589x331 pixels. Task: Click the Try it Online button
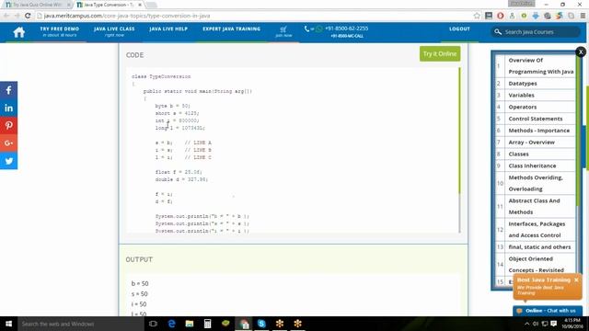point(440,53)
